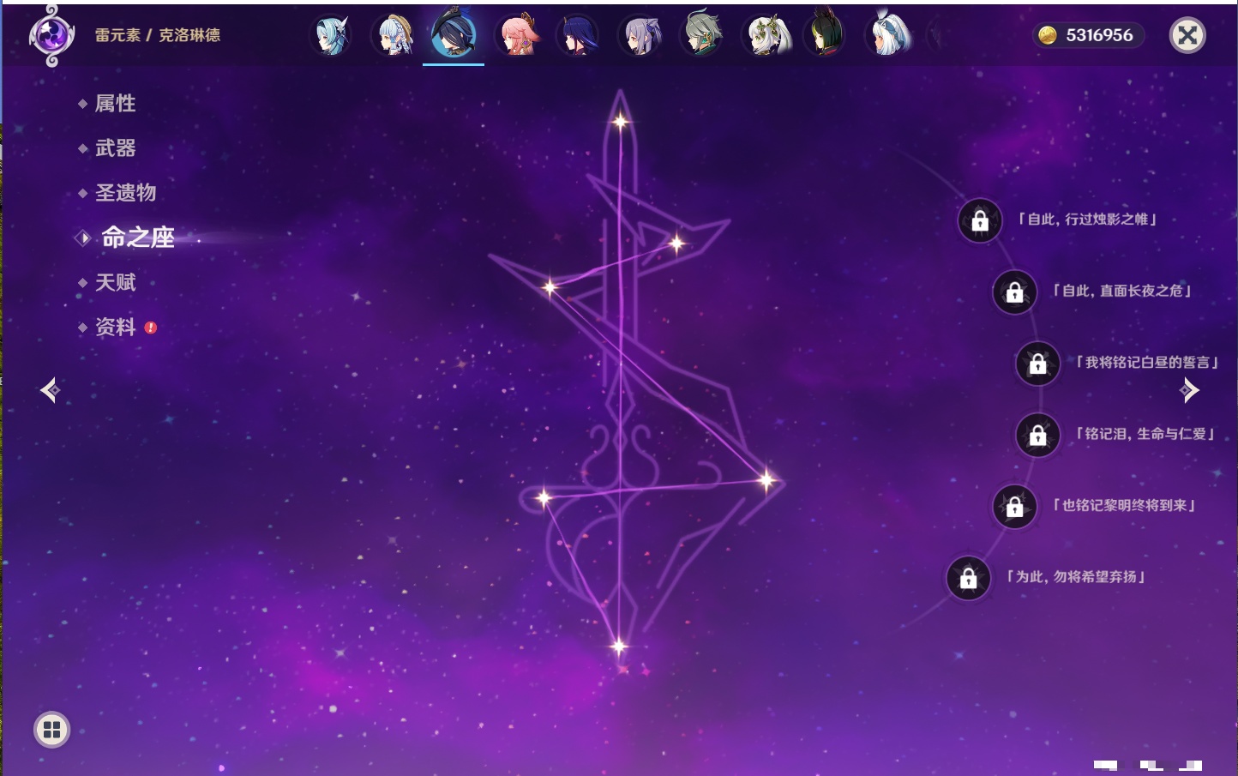Open the 资料 profile tab
The image size is (1238, 776).
point(115,328)
